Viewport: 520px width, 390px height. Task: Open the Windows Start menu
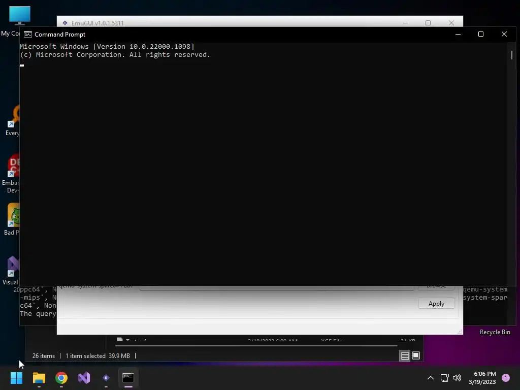click(x=16, y=378)
